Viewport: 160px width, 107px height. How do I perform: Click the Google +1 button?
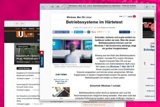pyautogui.click(x=85, y=32)
